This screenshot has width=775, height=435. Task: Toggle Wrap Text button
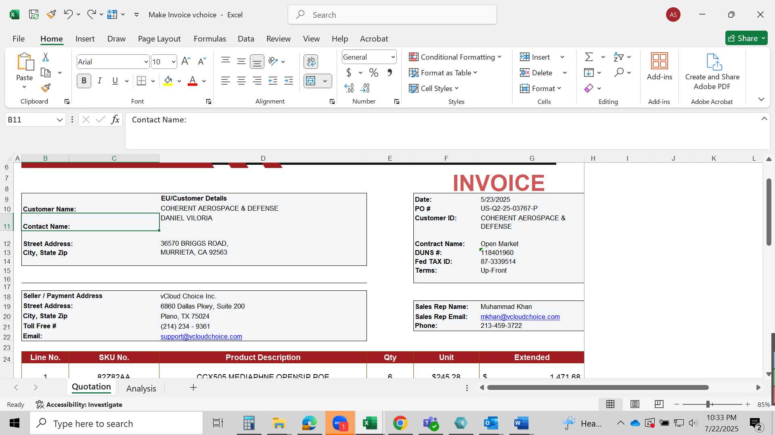click(x=311, y=62)
